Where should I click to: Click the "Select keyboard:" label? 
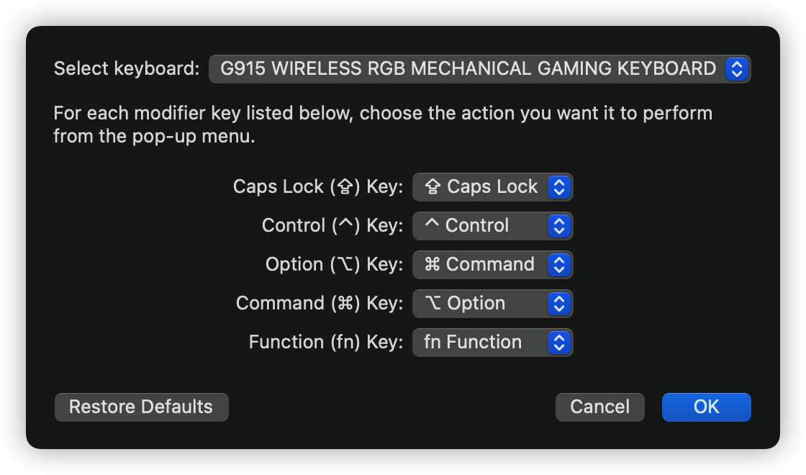pos(126,69)
